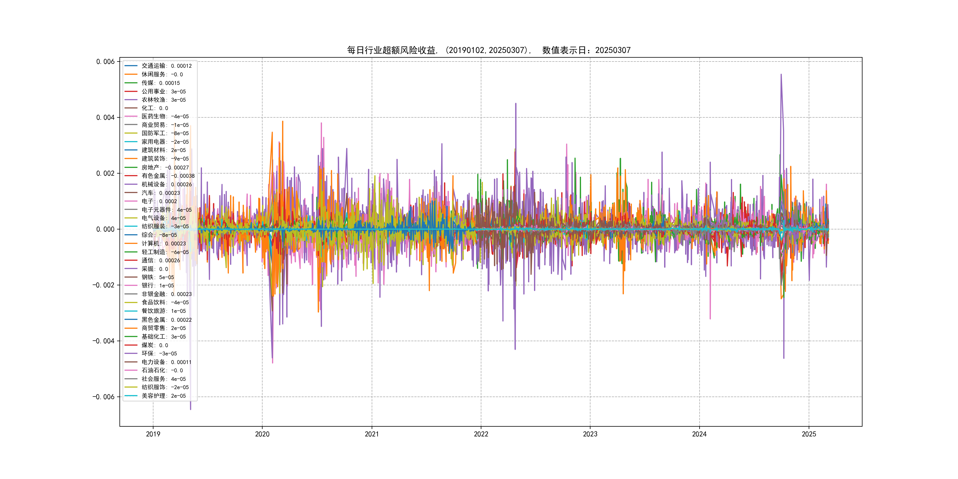The height and width of the screenshot is (479, 958).
Task: Click the 交通运输 legend line swatch
Action: click(131, 66)
